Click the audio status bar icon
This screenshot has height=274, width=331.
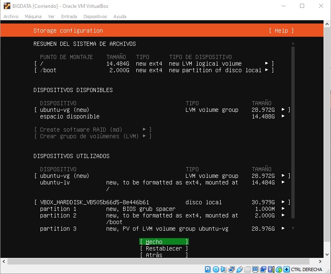click(224, 269)
